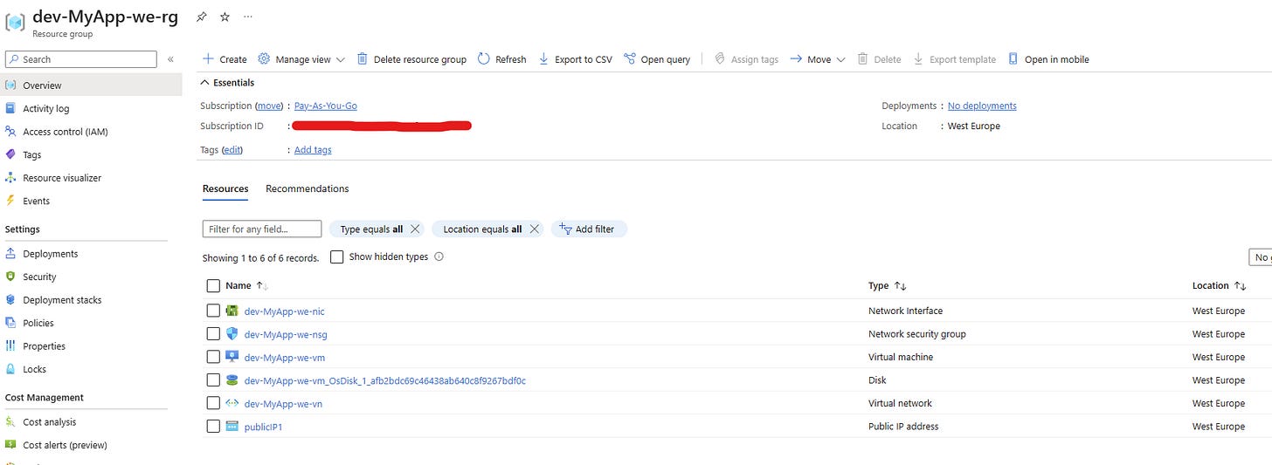Viewport: 1272px width, 465px height.
Task: Click the disk icon for OsDisk resource
Action: pyautogui.click(x=232, y=380)
